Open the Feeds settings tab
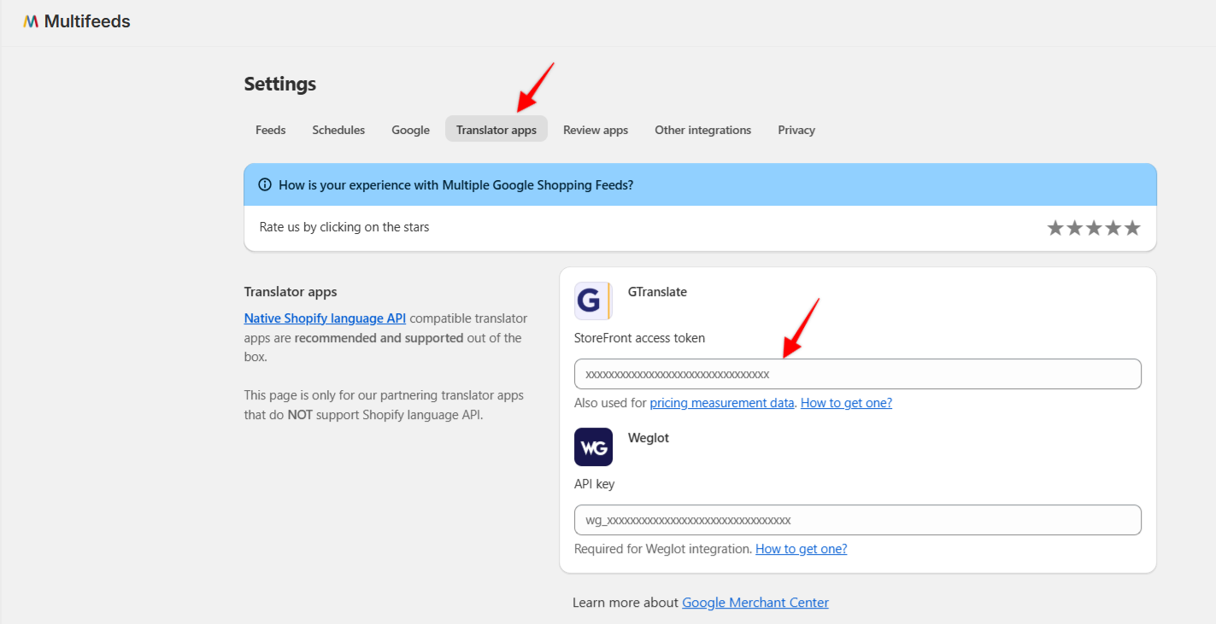The height and width of the screenshot is (624, 1216). point(271,130)
